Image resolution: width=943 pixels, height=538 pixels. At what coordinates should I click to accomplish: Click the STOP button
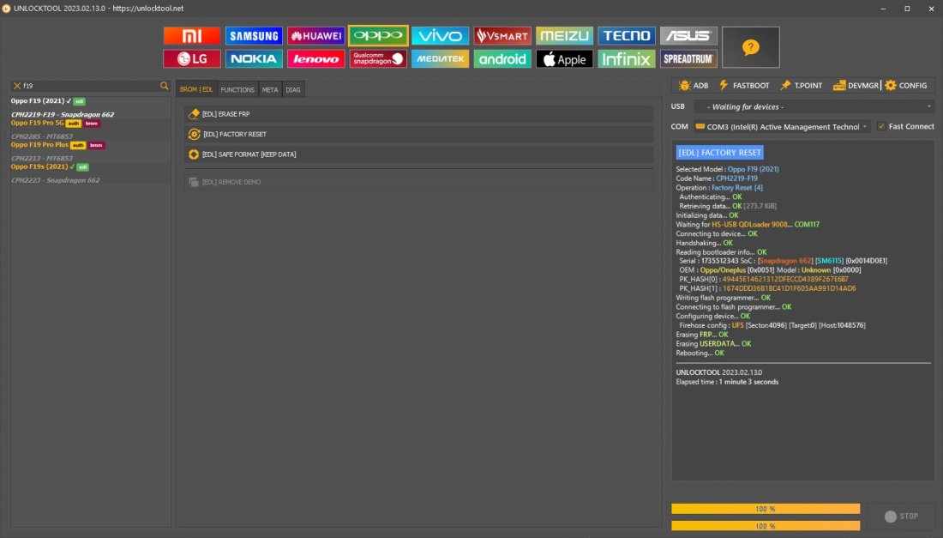pyautogui.click(x=901, y=517)
